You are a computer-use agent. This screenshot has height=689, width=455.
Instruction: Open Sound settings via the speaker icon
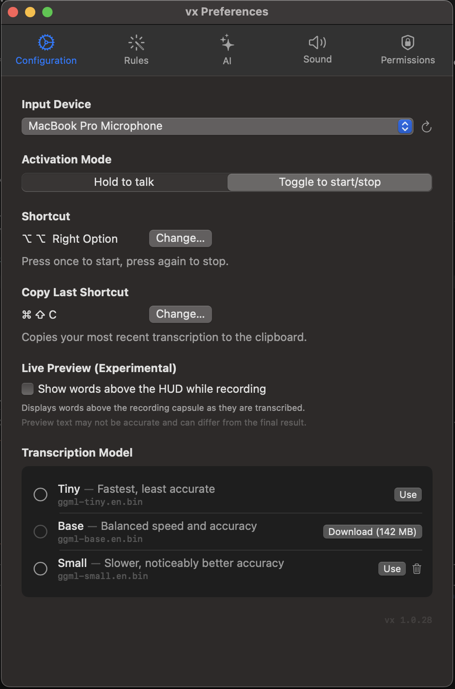click(317, 42)
